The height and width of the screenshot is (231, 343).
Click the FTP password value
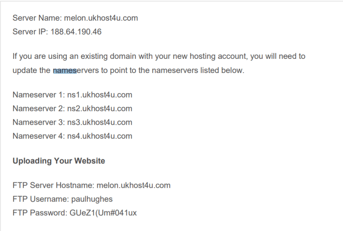(103, 213)
